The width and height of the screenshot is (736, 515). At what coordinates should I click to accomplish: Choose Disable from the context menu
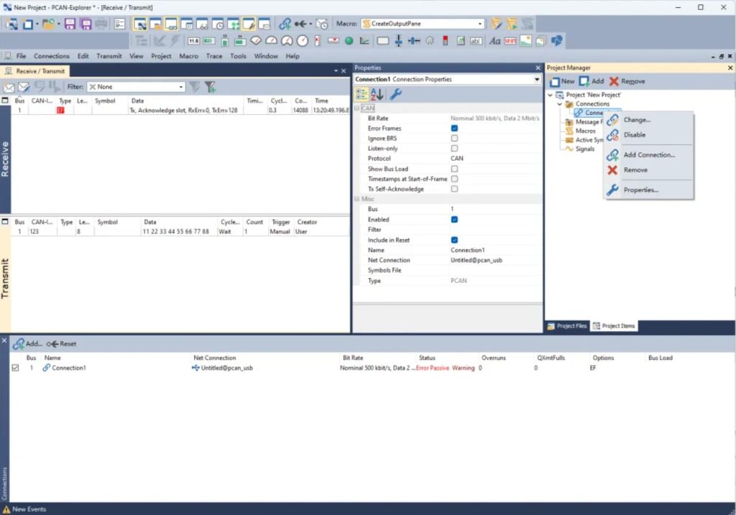tap(649, 135)
